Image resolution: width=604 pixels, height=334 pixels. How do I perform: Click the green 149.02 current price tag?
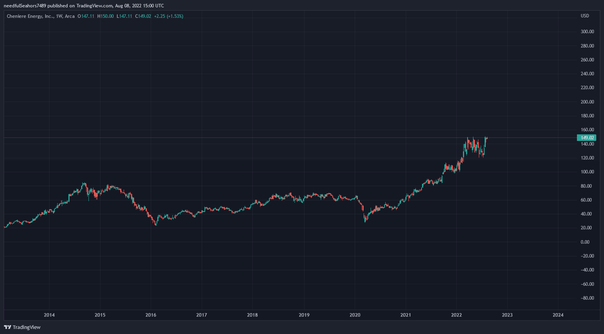pos(587,137)
